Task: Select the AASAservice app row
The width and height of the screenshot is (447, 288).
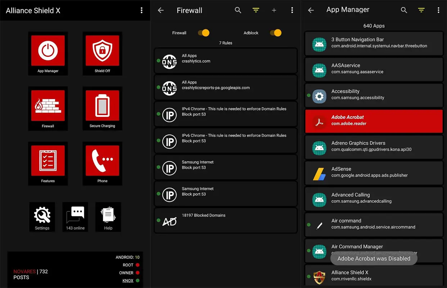Action: [x=374, y=69]
